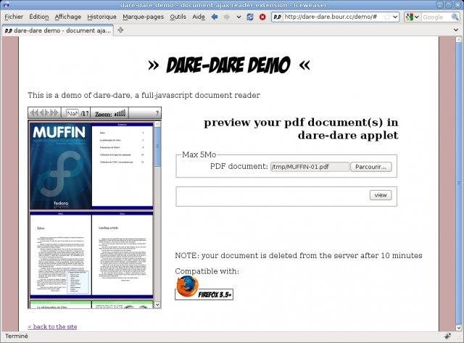Viewport: 464px width, 343px height.
Task: Click the Firefox 3.5+ compatibility badge
Action: (204, 288)
